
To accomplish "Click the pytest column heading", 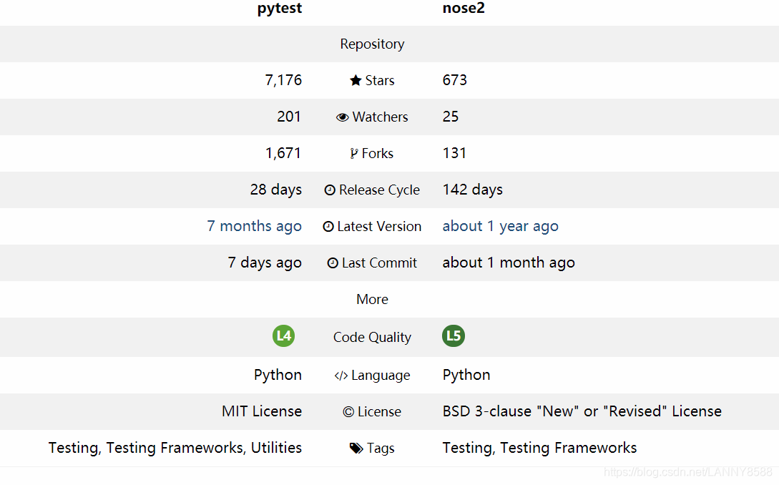I will coord(279,9).
